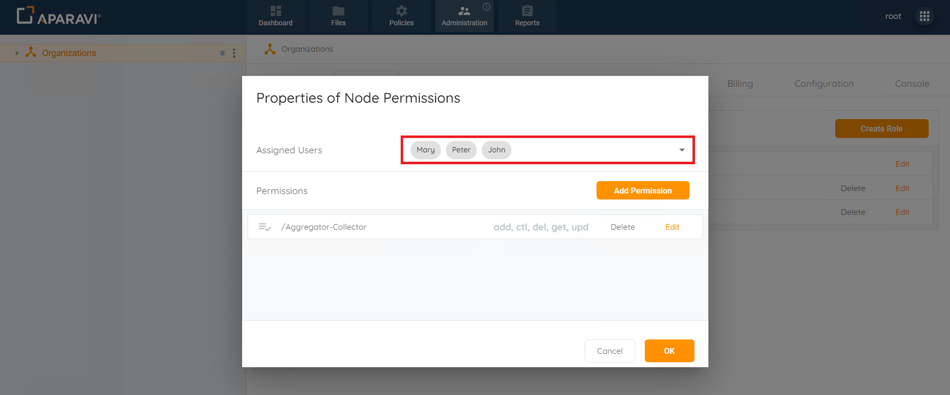The width and height of the screenshot is (950, 395).
Task: Delete the /Aggregator-Collector permission
Action: (x=622, y=227)
